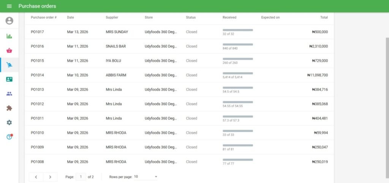Open the hamburger navigation menu

(x=9, y=6)
